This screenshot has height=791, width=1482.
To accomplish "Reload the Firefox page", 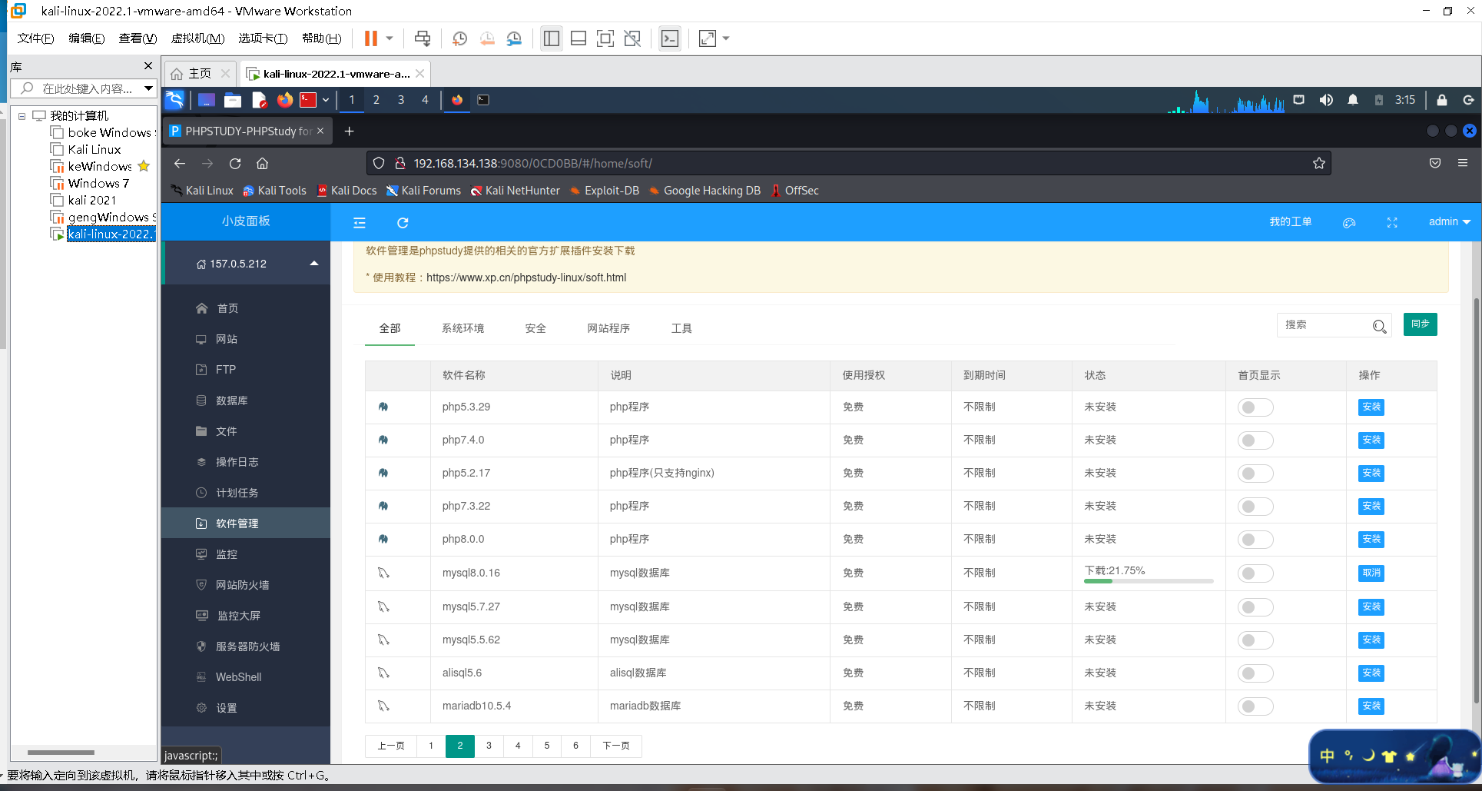I will (x=235, y=163).
